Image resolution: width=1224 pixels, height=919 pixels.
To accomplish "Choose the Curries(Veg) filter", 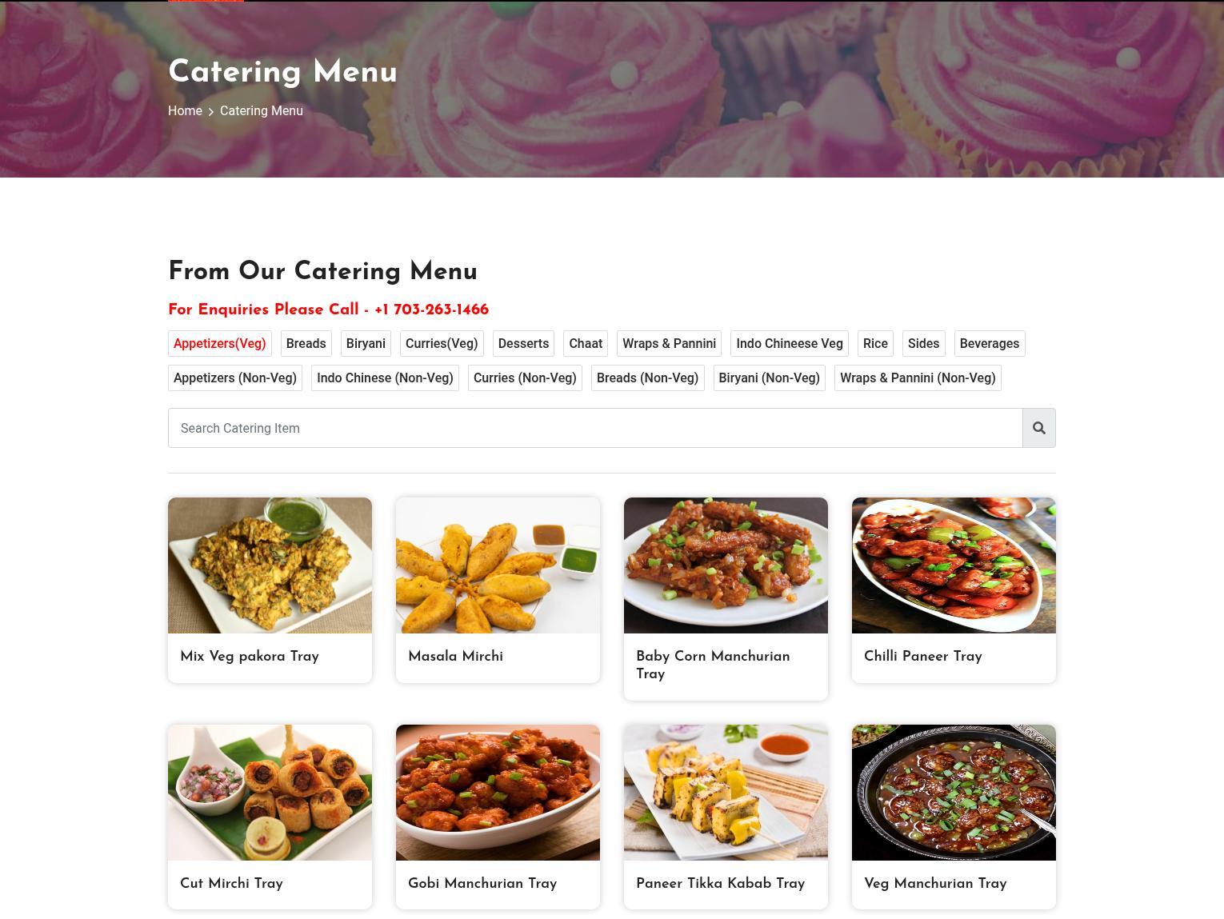I will coord(442,344).
